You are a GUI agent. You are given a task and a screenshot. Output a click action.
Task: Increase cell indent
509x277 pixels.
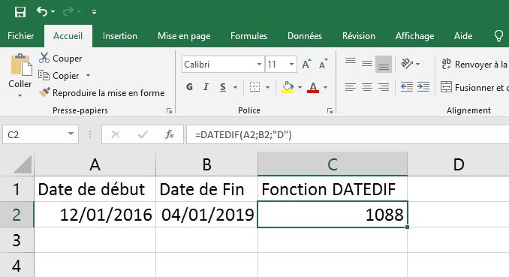pos(423,87)
